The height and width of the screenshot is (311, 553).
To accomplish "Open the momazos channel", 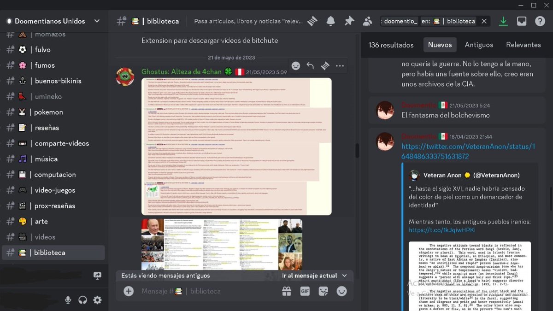I will (53, 35).
